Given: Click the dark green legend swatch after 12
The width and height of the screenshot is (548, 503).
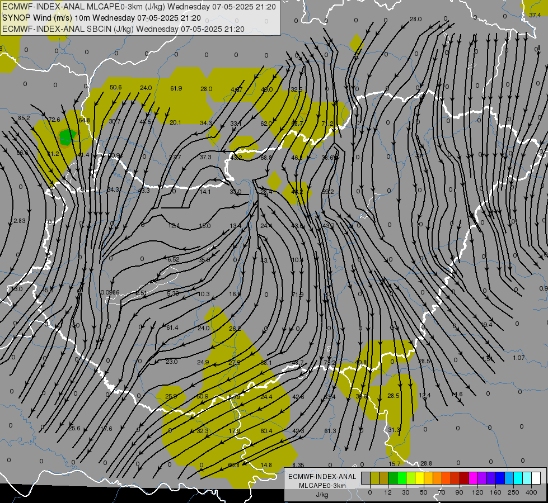Looking at the screenshot, I should [392, 478].
